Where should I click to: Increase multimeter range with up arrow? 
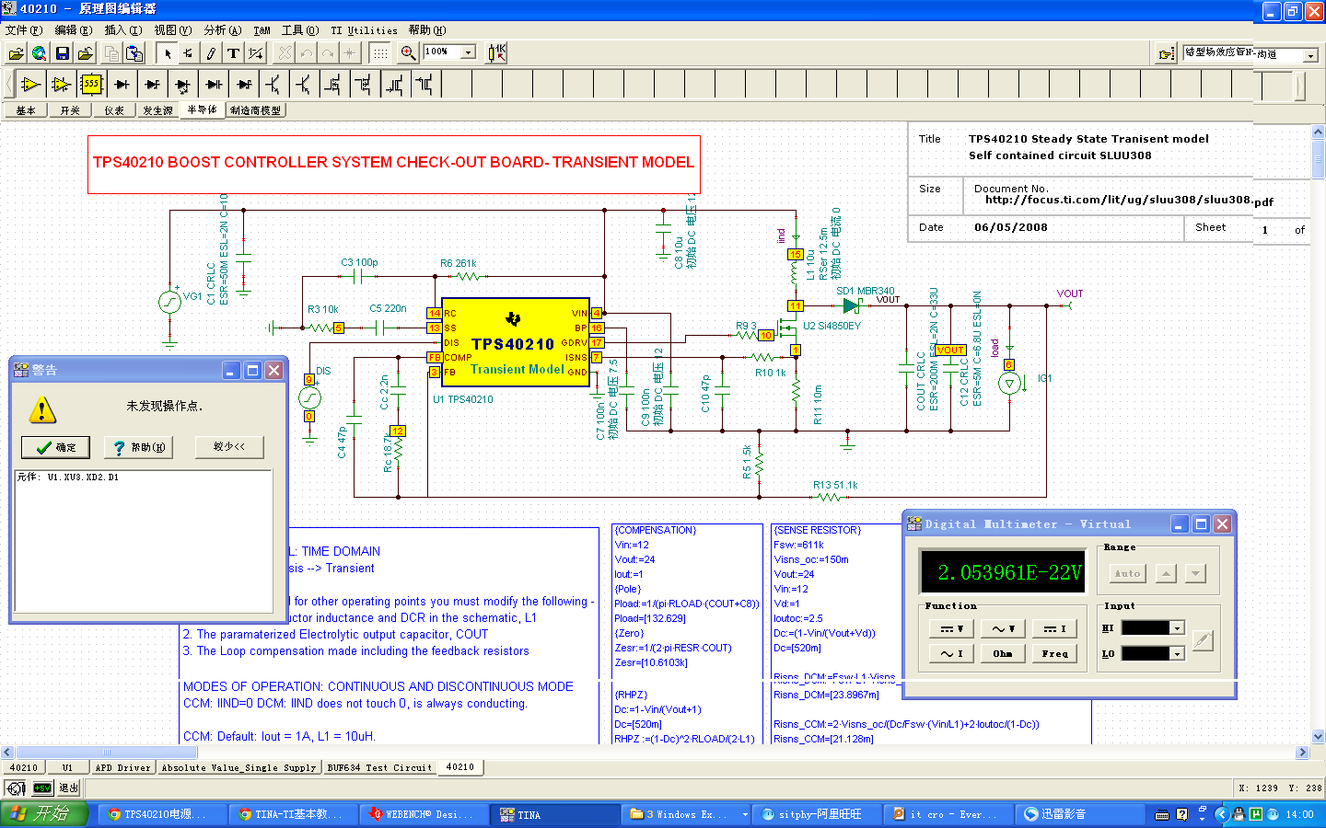coord(1166,573)
